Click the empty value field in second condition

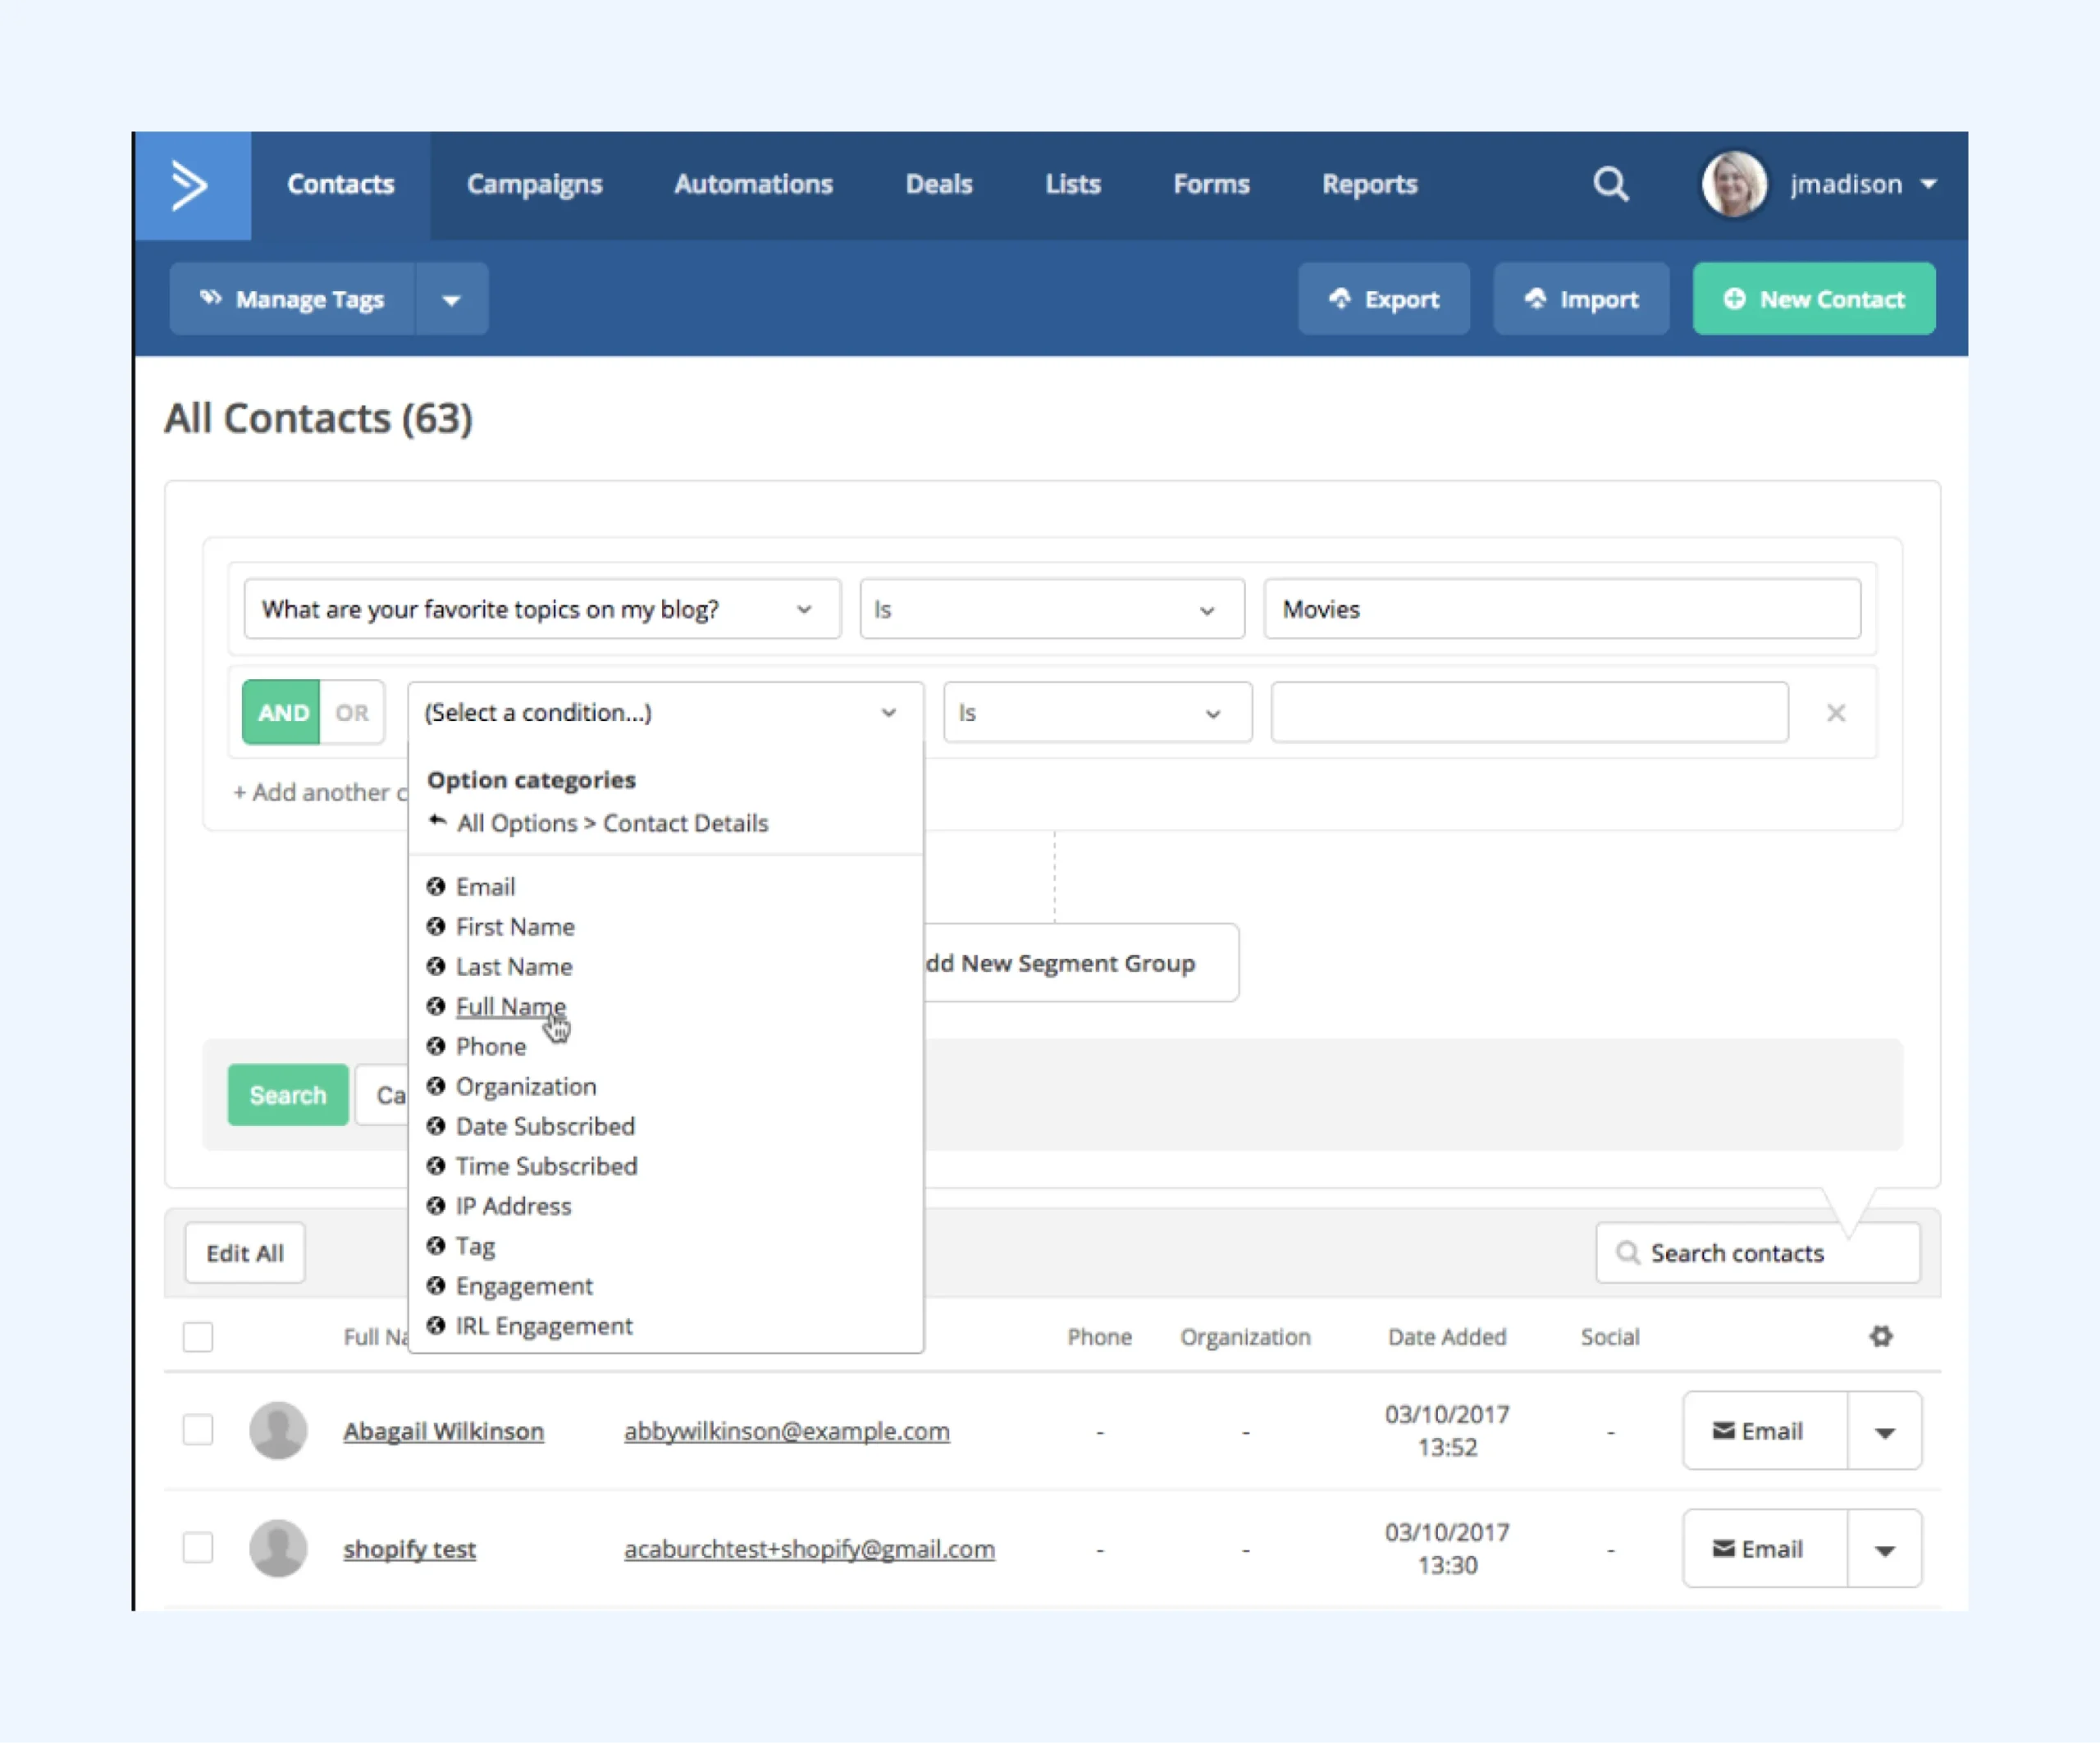1530,713
